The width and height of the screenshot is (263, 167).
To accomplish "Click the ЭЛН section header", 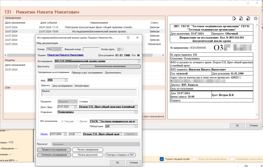I will pyautogui.click(x=8, y=88).
